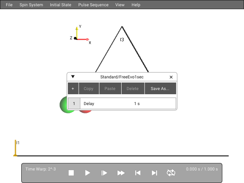This screenshot has height=183, width=244.
Task: Jump to sequence end with skip-forward icon
Action: point(154,173)
